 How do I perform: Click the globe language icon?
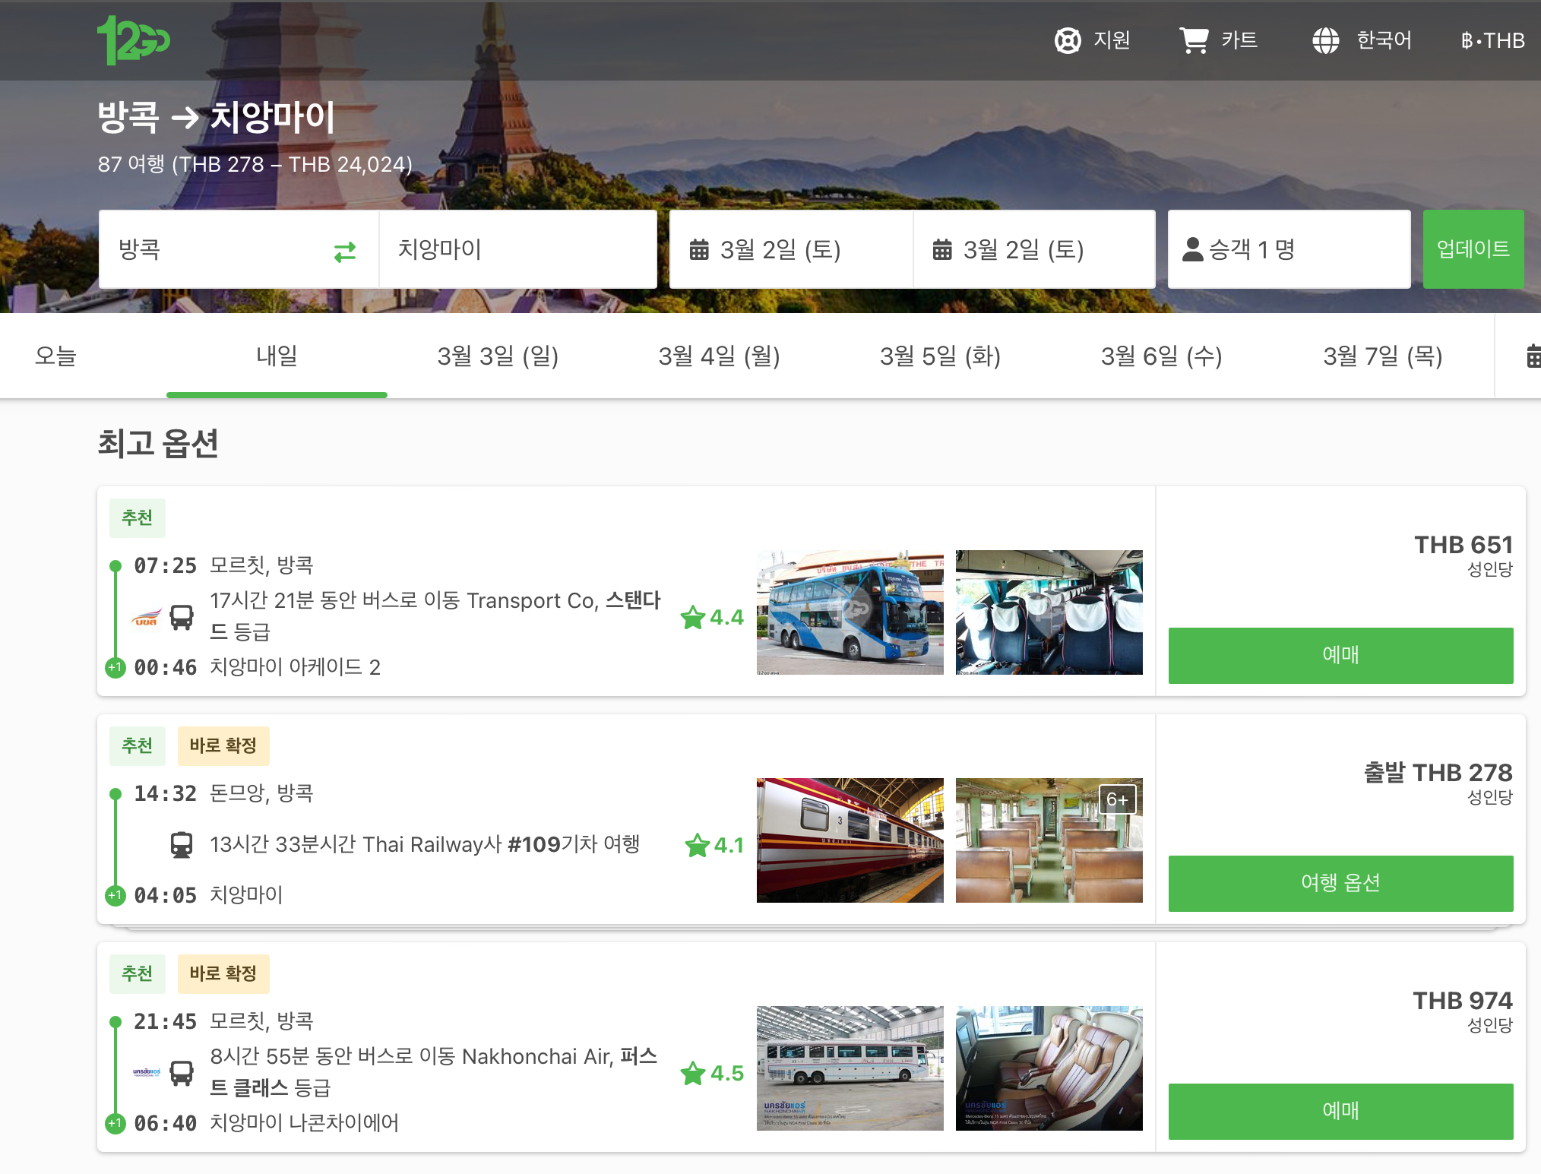(1326, 40)
